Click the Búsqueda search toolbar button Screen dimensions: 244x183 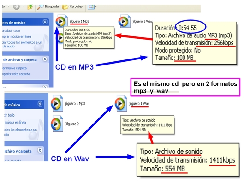point(48,7)
